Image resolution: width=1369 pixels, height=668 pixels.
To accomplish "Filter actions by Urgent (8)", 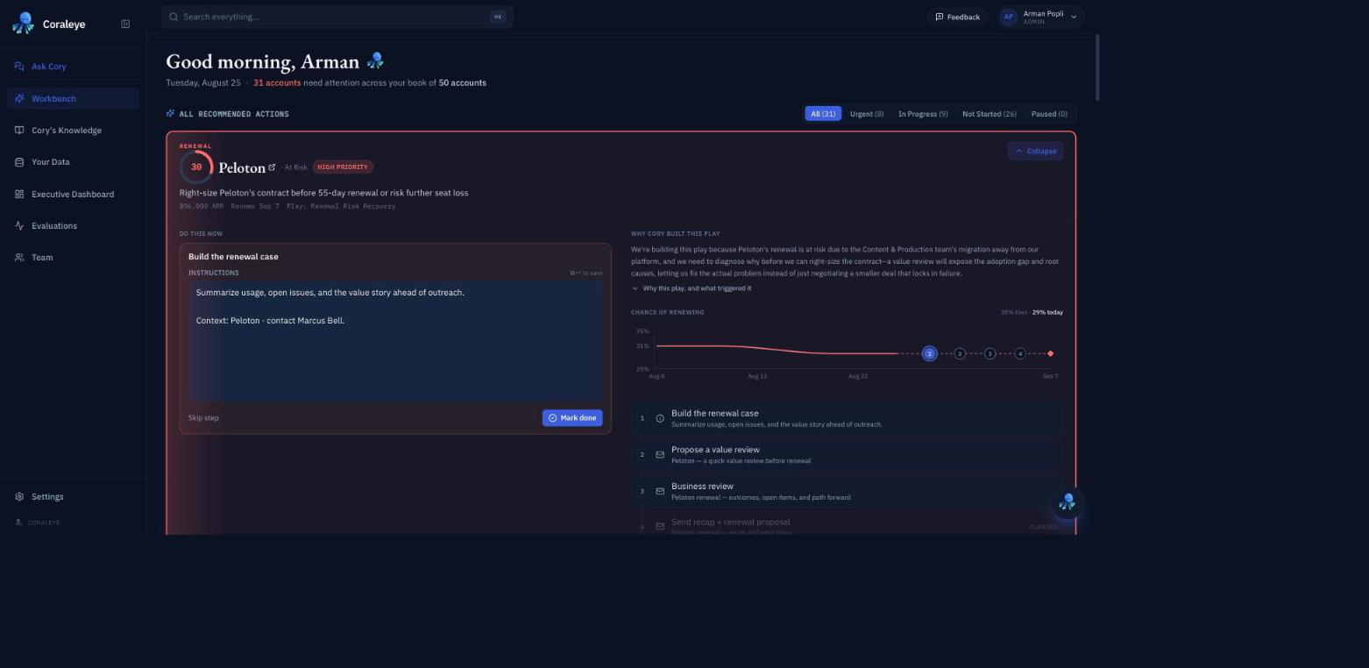I will (867, 114).
